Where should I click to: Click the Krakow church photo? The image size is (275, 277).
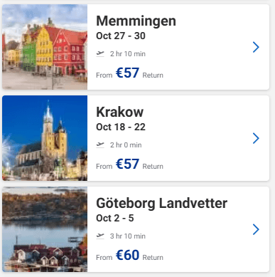tap(45, 138)
